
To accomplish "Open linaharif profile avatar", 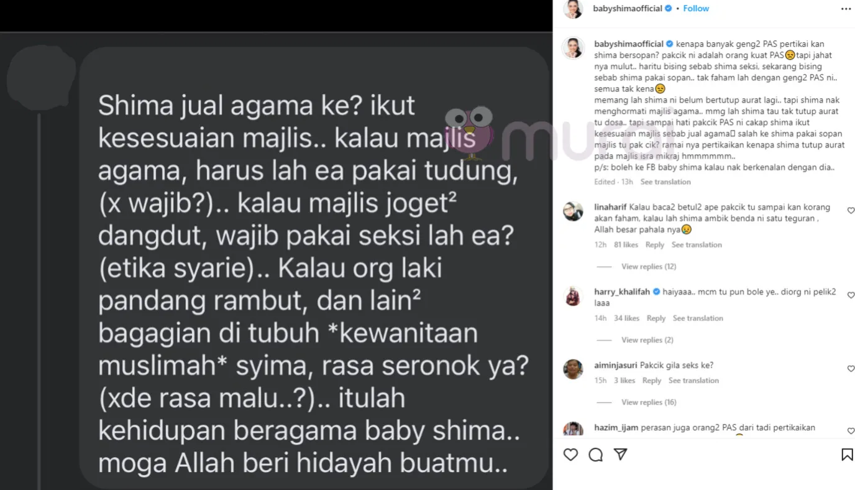I will (573, 212).
